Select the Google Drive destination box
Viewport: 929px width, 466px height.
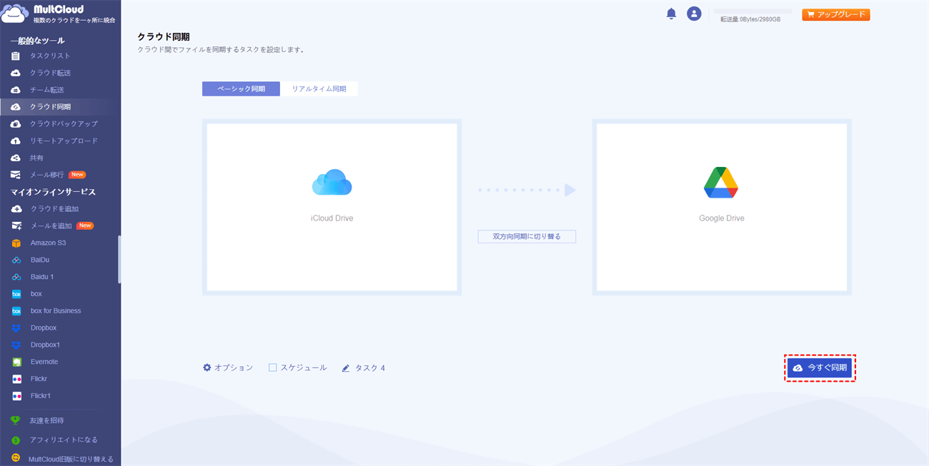coord(722,207)
